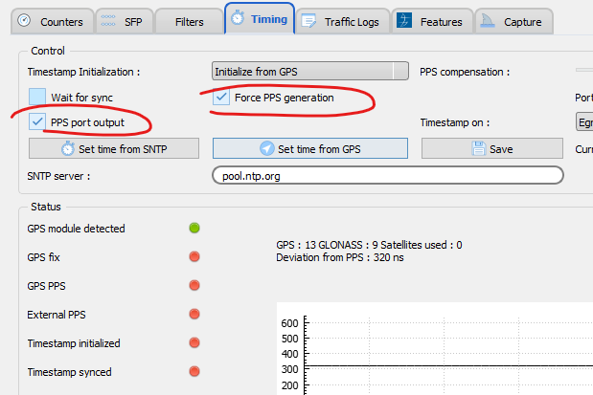Enable the Wait for sync checkbox

(37, 97)
